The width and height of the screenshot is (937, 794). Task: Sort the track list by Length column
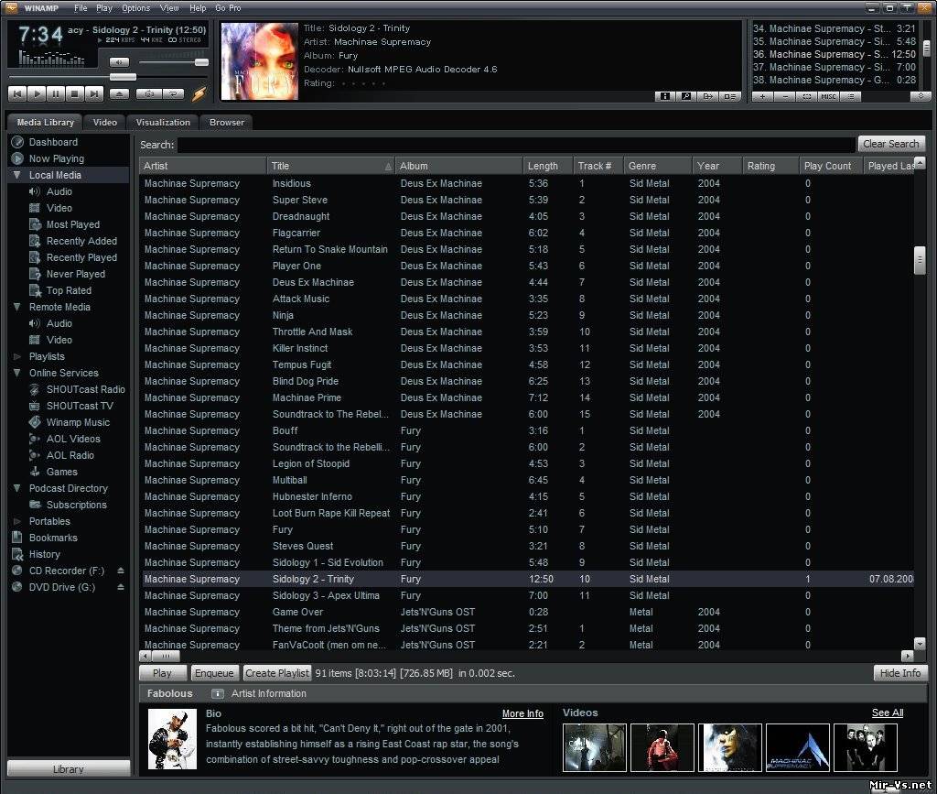pyautogui.click(x=547, y=166)
